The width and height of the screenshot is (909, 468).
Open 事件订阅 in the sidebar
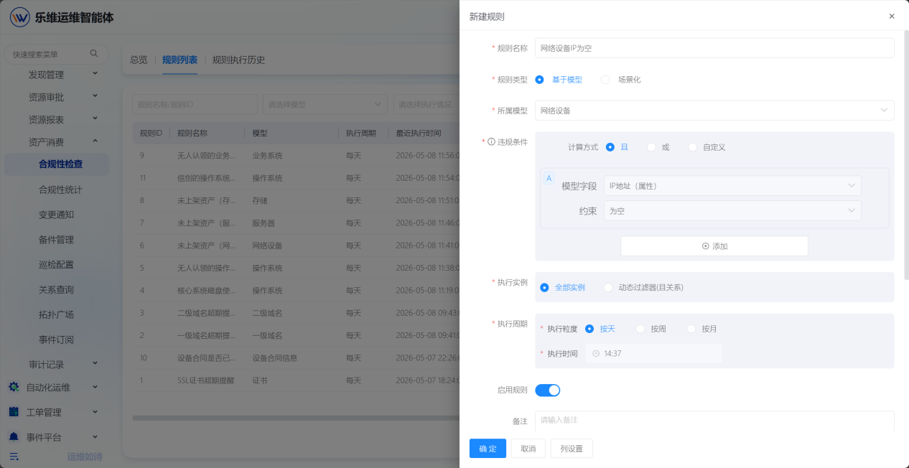[57, 340]
